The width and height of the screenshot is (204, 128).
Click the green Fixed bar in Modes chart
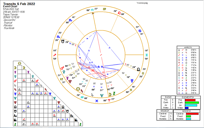pyautogui.click(x=188, y=116)
